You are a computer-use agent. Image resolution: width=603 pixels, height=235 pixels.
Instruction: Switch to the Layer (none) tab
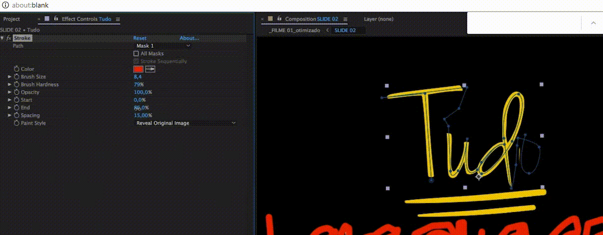(378, 19)
